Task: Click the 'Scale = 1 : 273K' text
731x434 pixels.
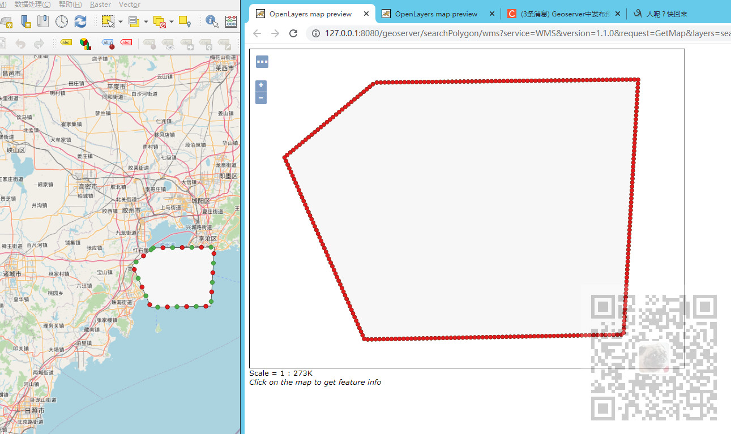Action: pos(281,373)
